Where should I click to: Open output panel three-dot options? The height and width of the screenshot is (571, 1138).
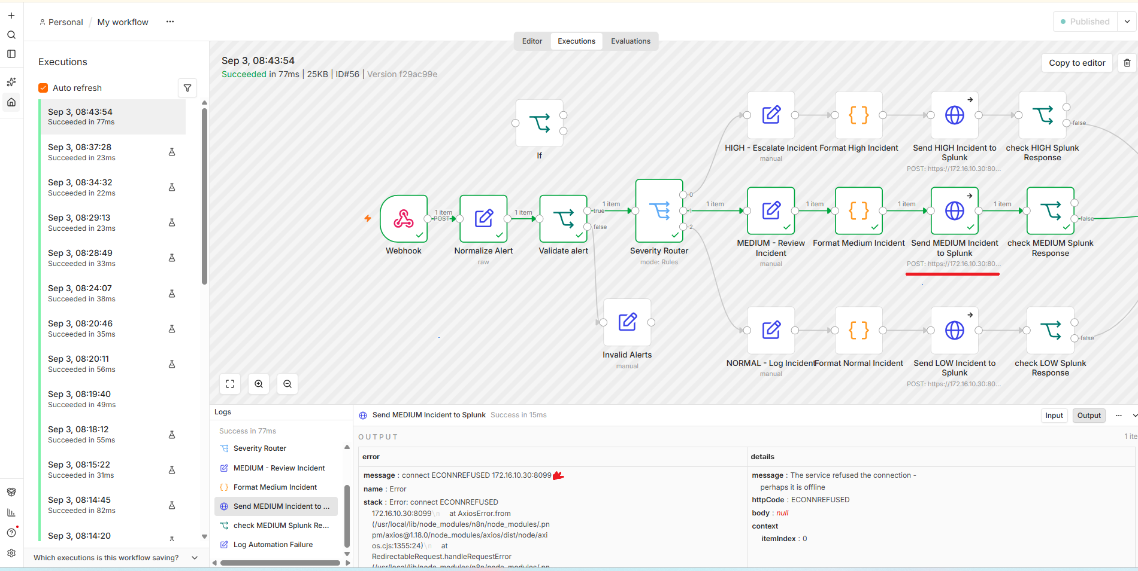(x=1118, y=416)
